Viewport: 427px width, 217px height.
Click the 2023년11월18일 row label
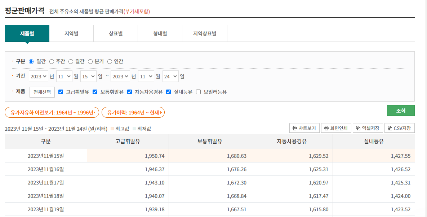click(46, 196)
